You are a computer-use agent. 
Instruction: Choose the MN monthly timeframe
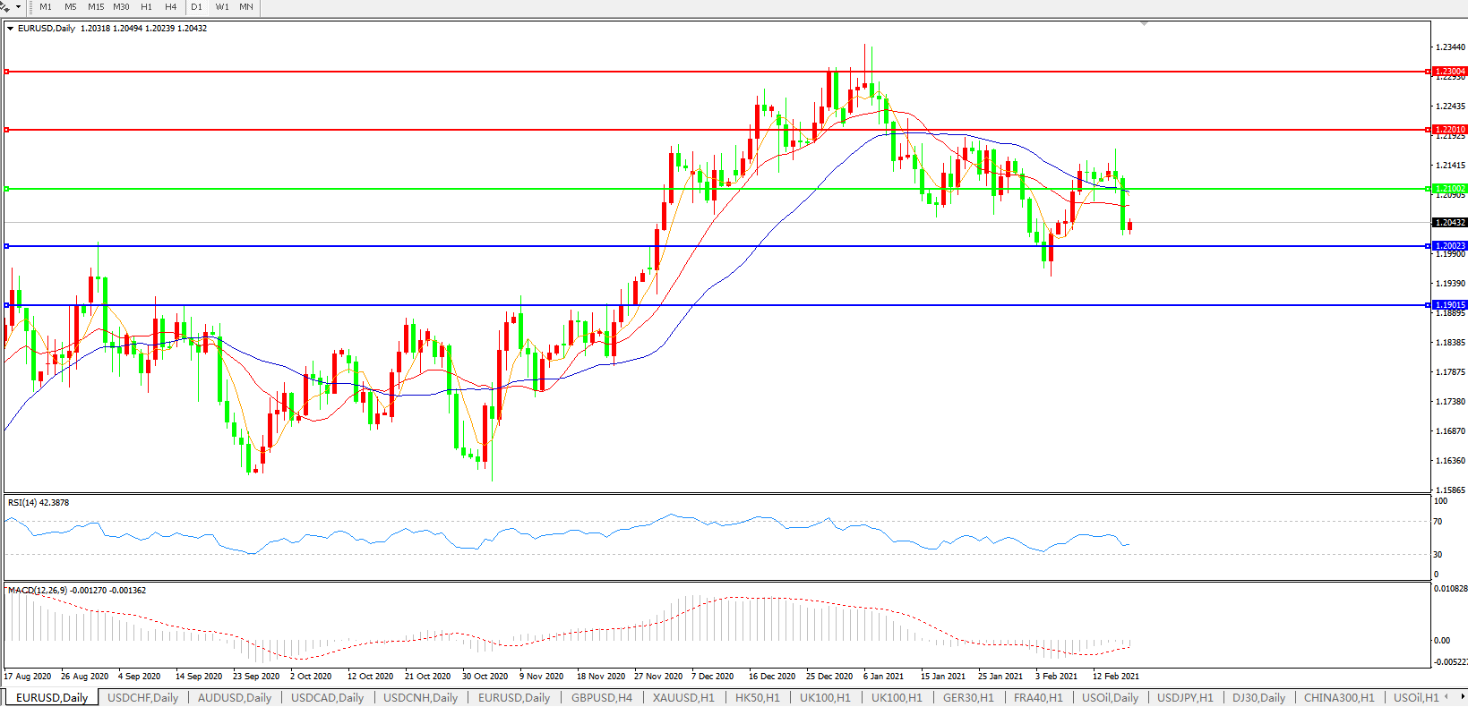click(x=246, y=6)
